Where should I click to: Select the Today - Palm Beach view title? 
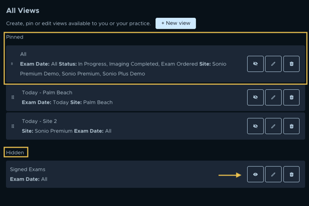[x=47, y=92]
